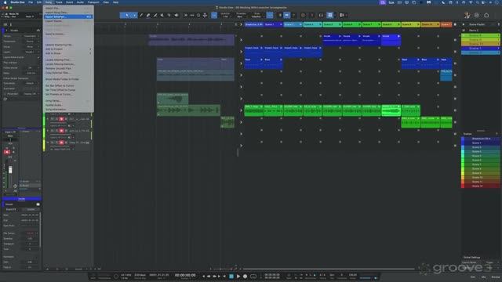Viewport: 502px width, 282px height.
Task: Toggle Event FX Enable button
Action: [x=31, y=209]
